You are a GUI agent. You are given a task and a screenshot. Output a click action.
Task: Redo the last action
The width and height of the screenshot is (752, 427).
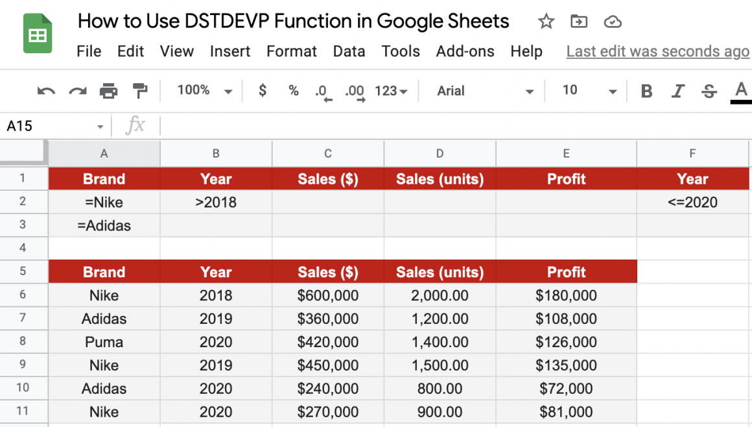(77, 90)
